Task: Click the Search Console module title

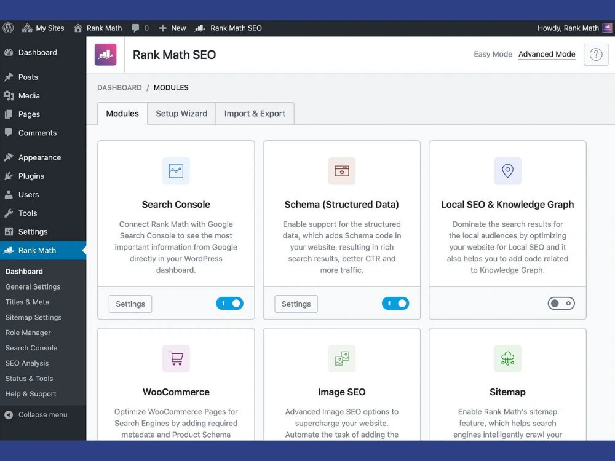Action: click(x=176, y=204)
